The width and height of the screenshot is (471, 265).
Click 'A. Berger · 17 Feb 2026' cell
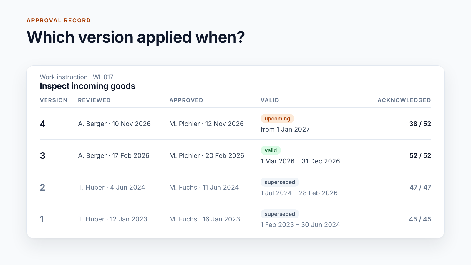pyautogui.click(x=114, y=155)
